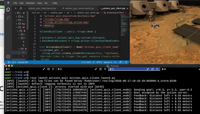Click the warnings count in status bar

pyautogui.click(x=14, y=62)
